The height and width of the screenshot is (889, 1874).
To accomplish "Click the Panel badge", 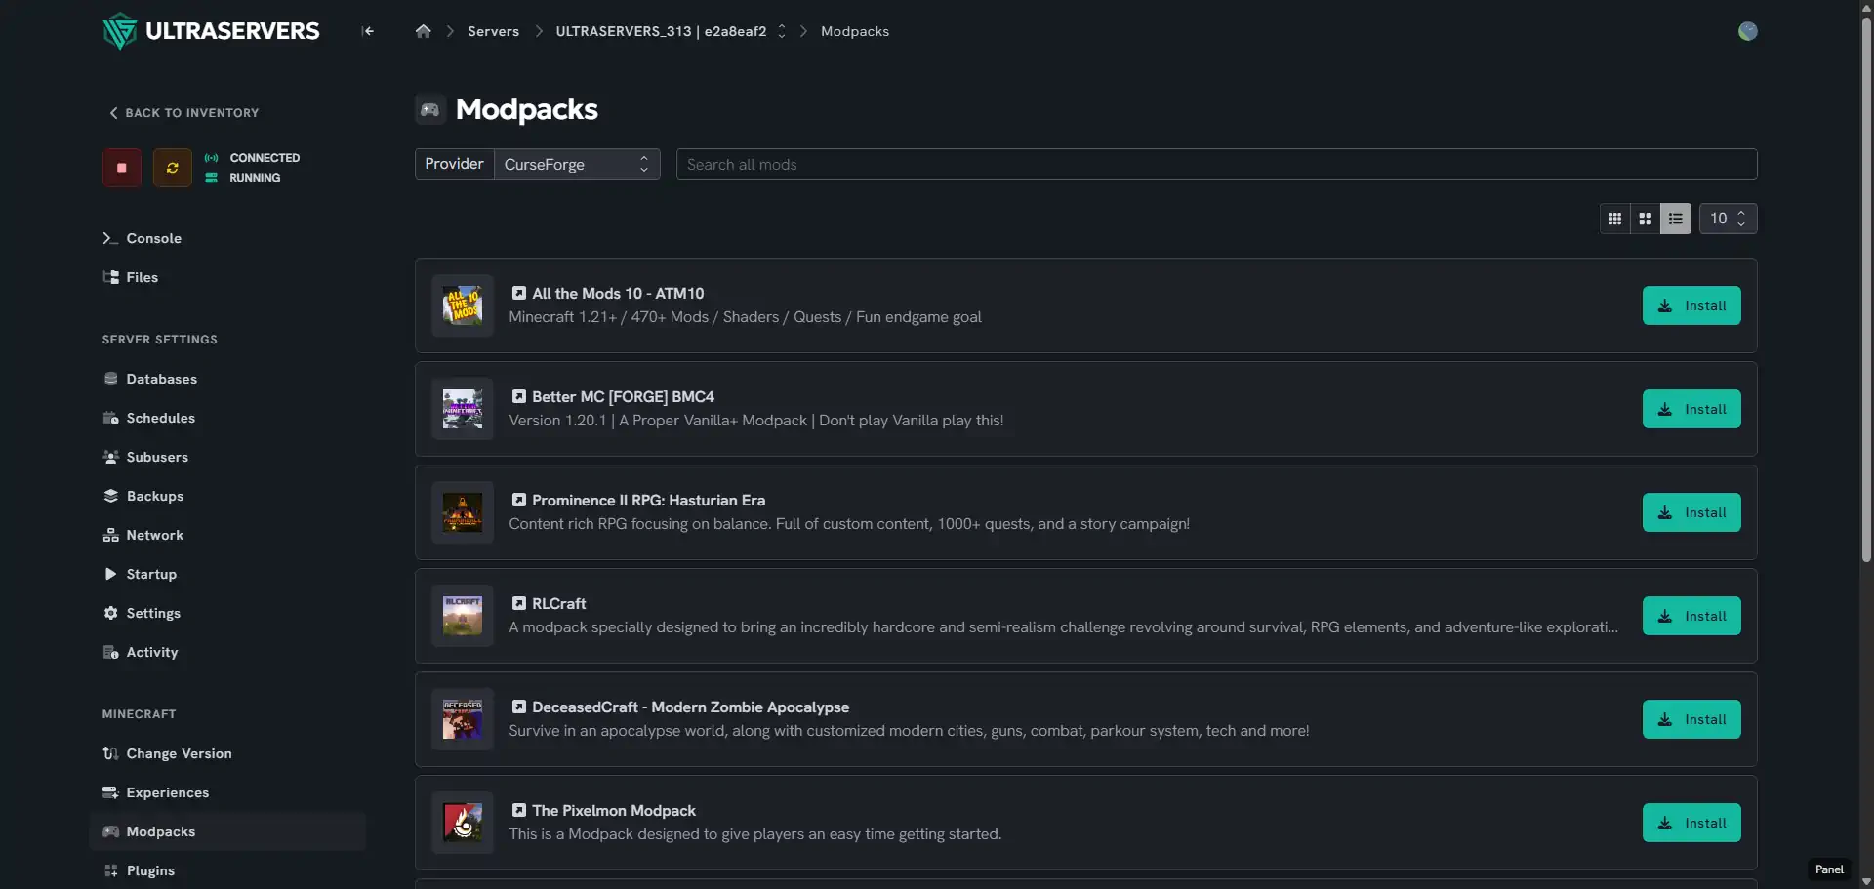I will coord(1829,869).
